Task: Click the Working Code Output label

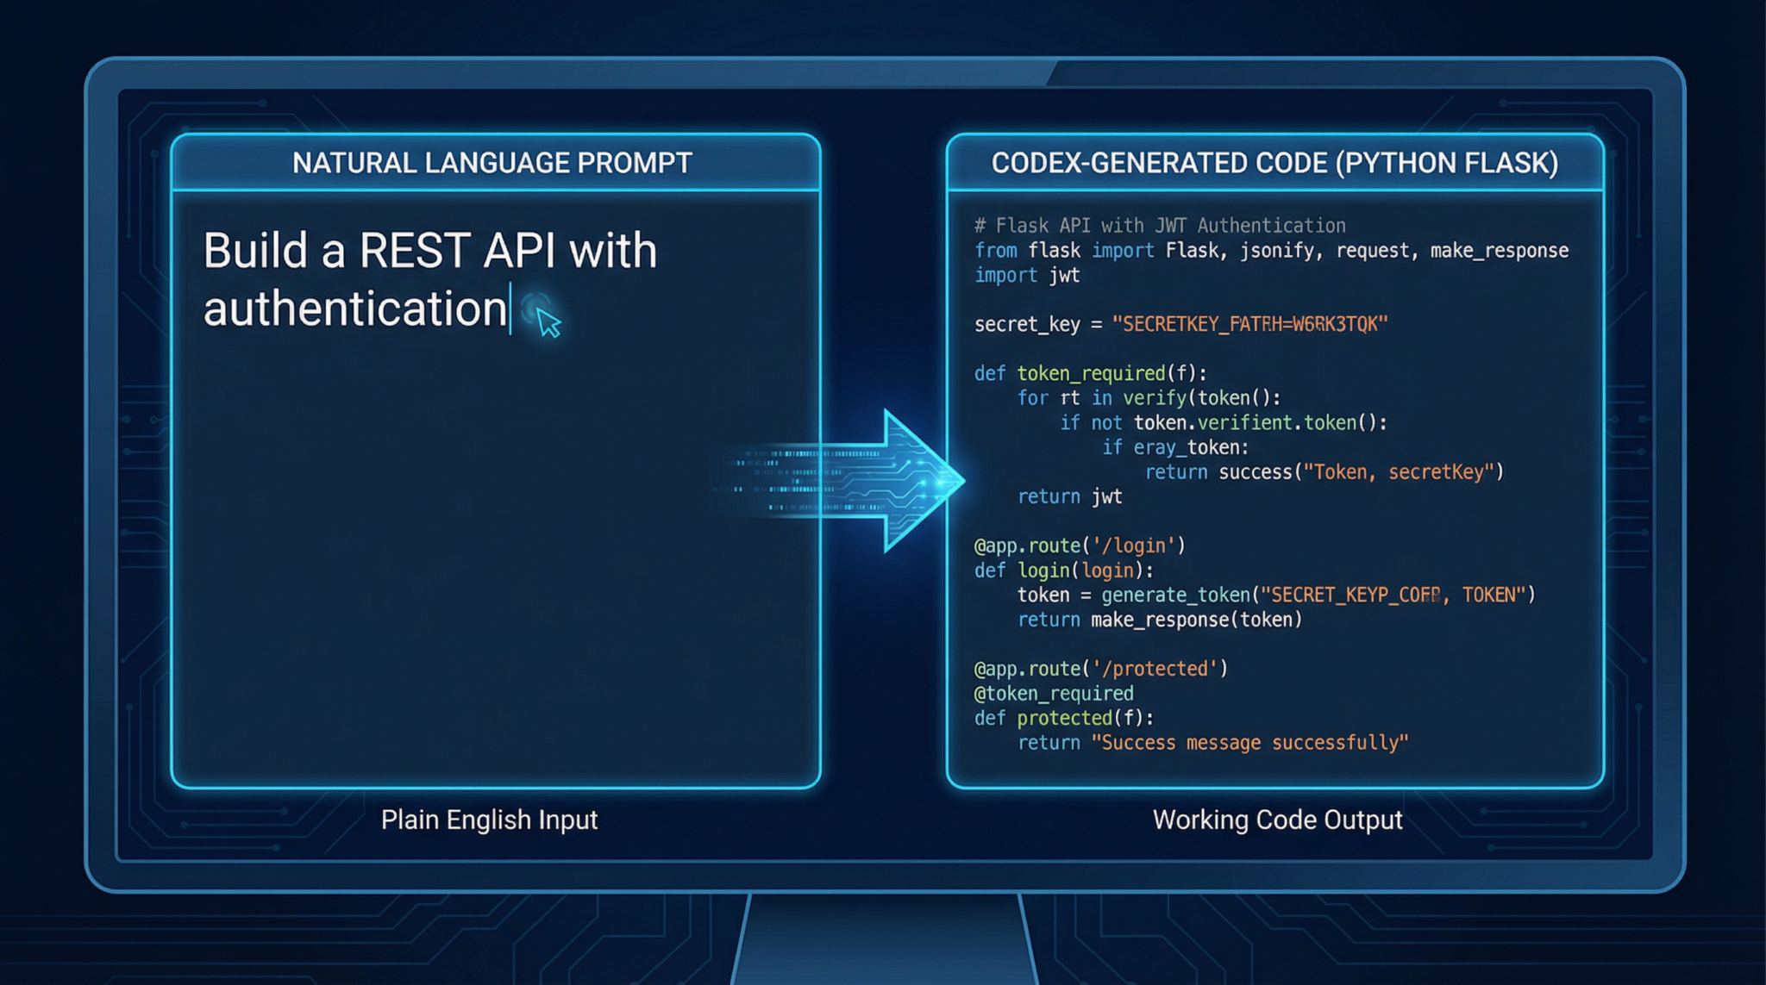Action: coord(1279,820)
